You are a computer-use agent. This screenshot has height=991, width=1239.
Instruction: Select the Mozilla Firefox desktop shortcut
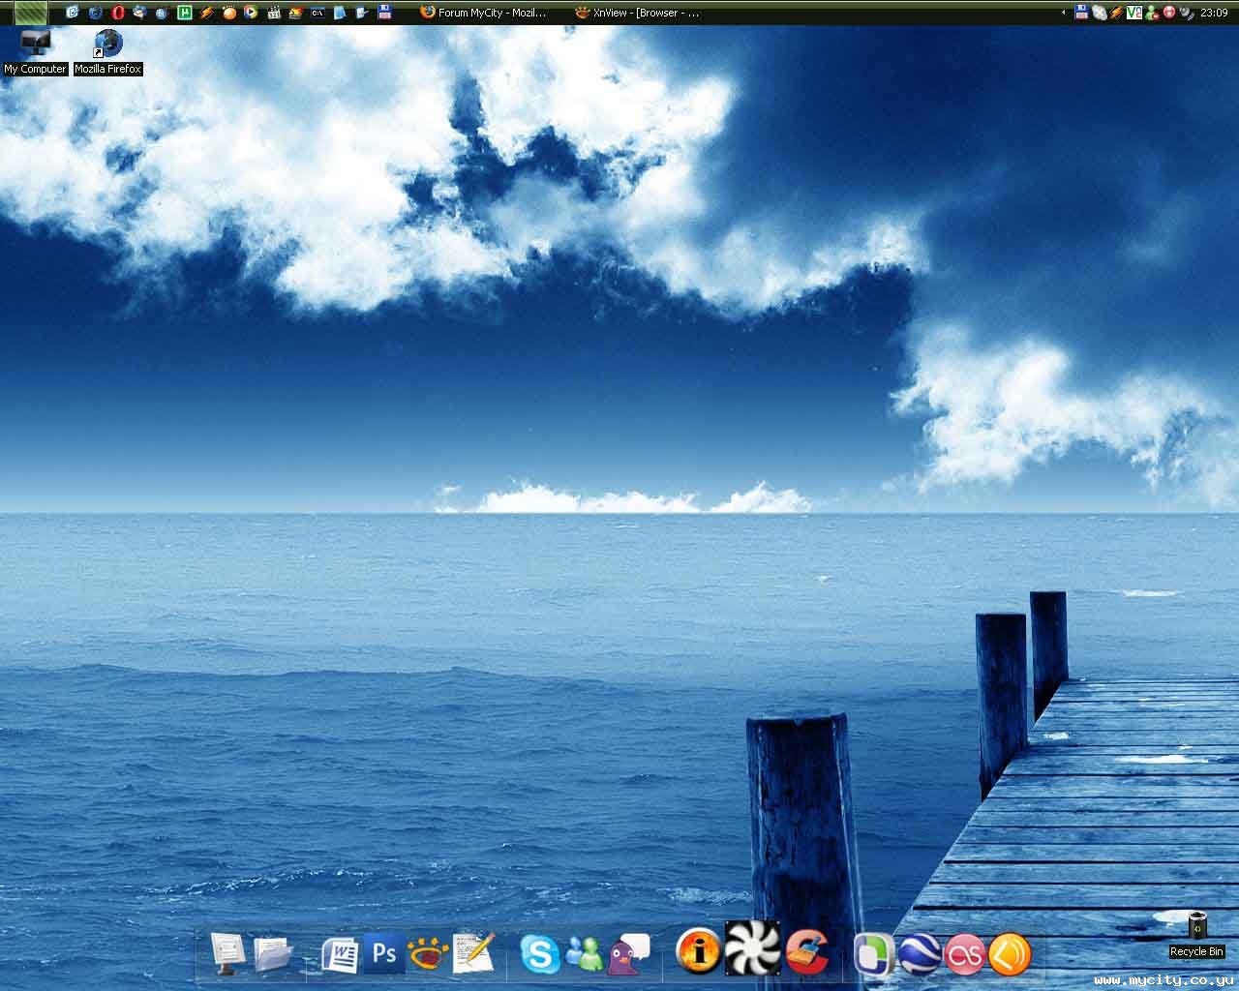point(108,51)
